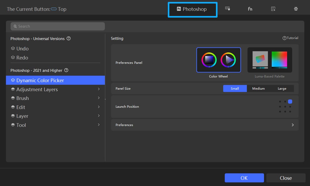Click the stack icon beside Tool
Image resolution: width=310 pixels, height=186 pixels.
13,125
